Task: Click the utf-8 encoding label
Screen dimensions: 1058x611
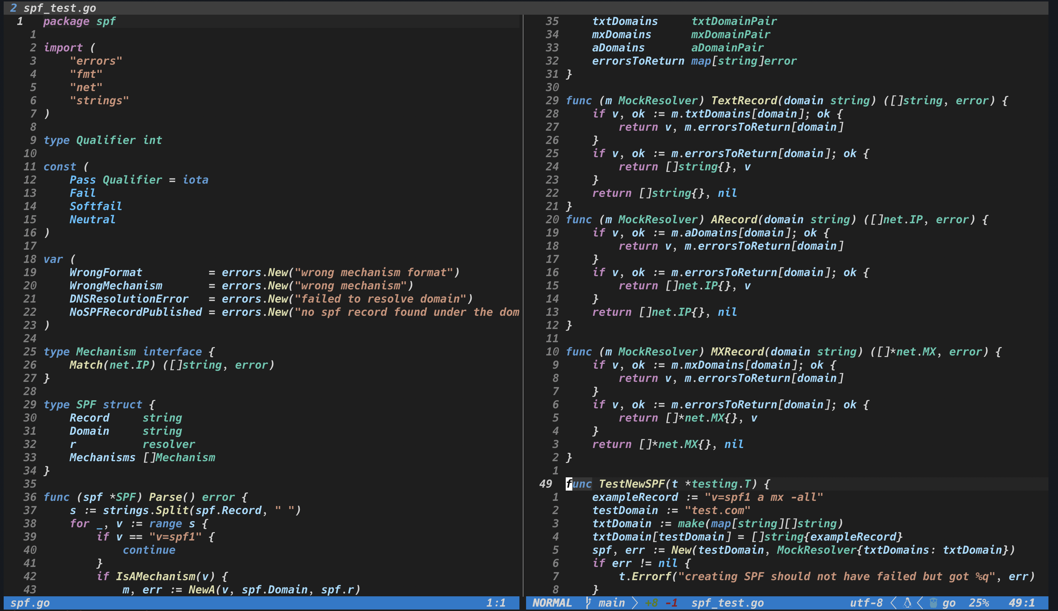Action: (866, 603)
